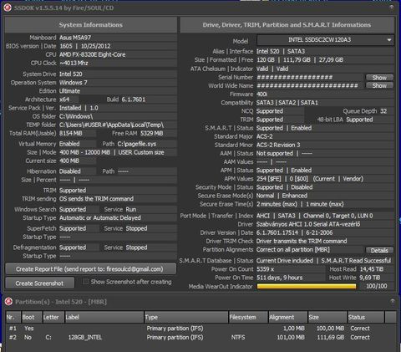The width and height of the screenshot is (401, 352).
Task: Click the Letter column header
Action: pyautogui.click(x=53, y=317)
